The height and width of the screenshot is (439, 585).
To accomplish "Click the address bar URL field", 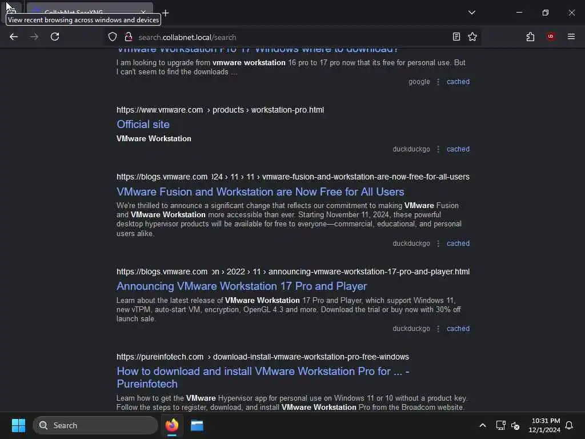I will tap(291, 37).
